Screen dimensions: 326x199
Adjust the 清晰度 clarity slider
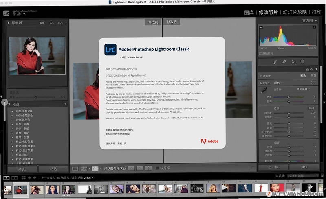click(289, 151)
